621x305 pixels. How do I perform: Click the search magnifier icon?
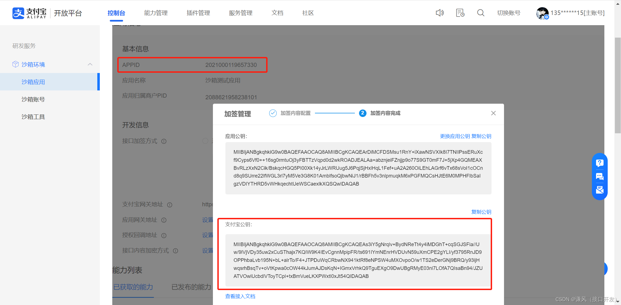click(x=481, y=13)
